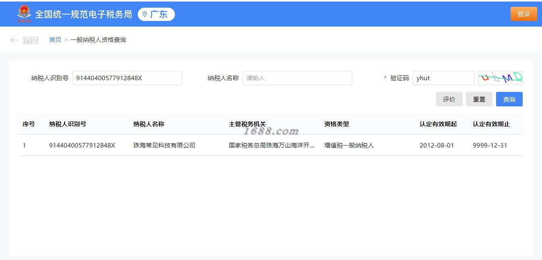Click the truncated 国家税务总局珠海万山海洋开... cell

point(272,146)
